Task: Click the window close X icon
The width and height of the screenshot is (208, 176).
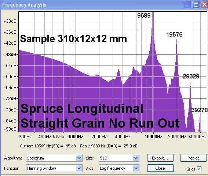Action: pyautogui.click(x=205, y=5)
